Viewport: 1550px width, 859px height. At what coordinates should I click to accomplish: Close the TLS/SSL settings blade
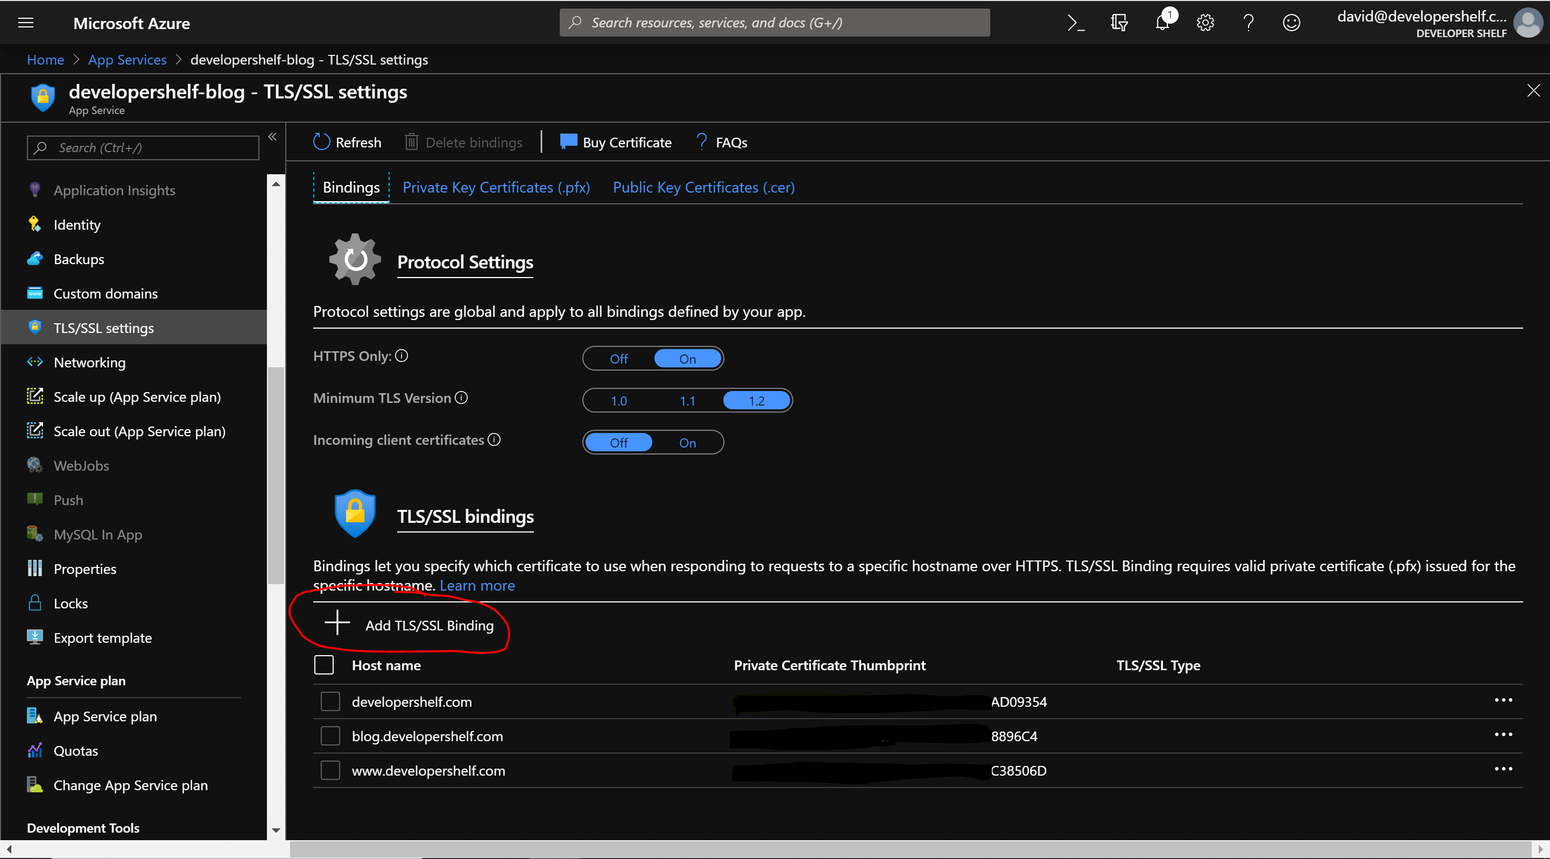coord(1533,91)
